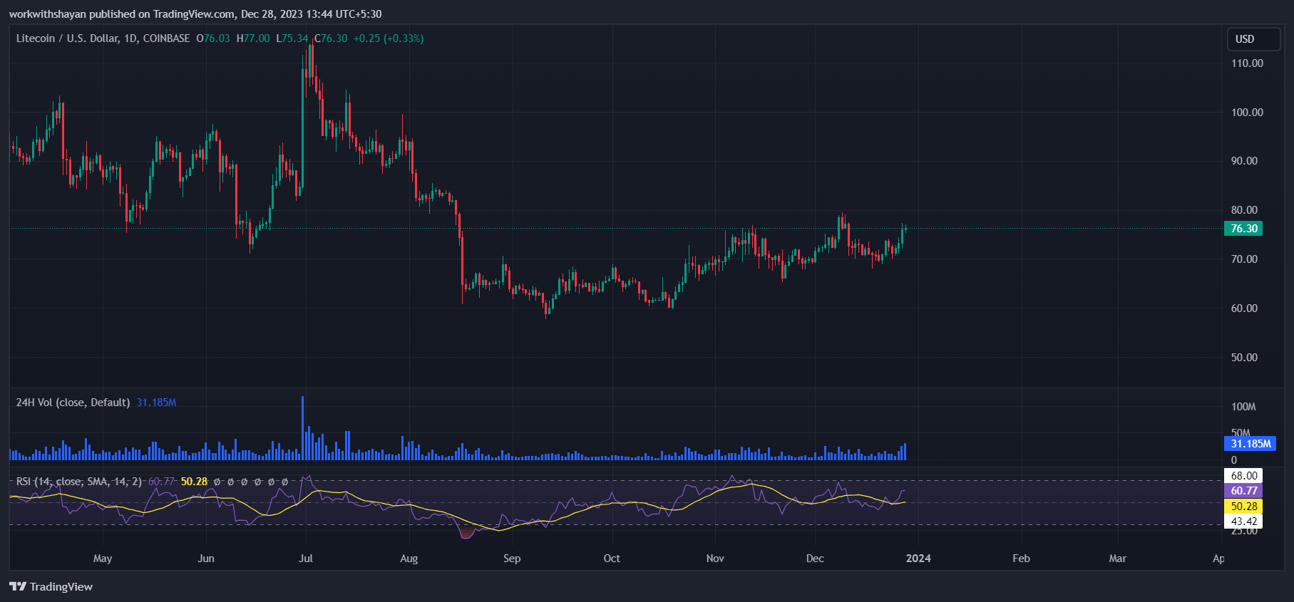1294x602 pixels.
Task: Click the Feb label on the time axis
Action: coord(1021,559)
